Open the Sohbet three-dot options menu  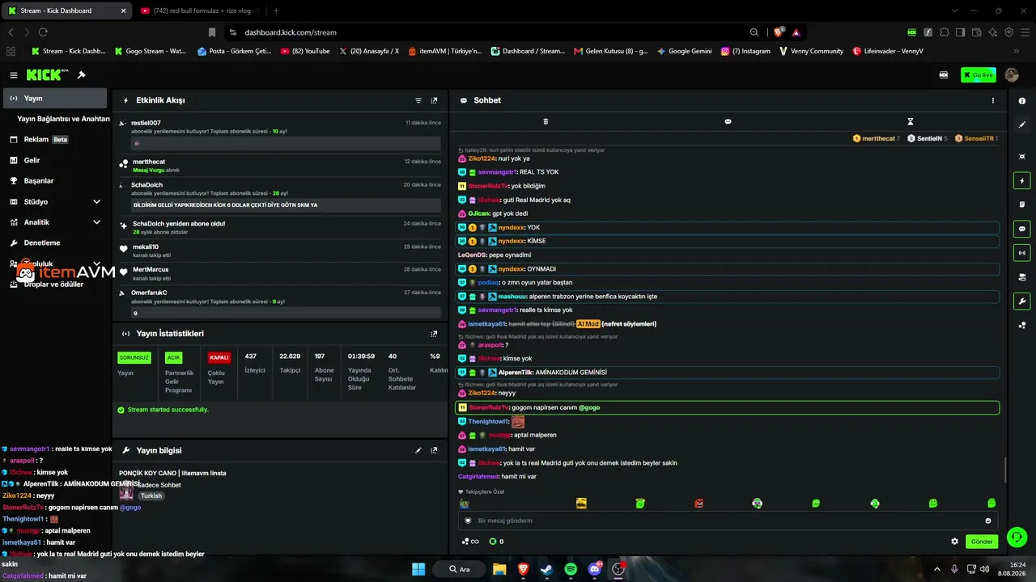993,101
